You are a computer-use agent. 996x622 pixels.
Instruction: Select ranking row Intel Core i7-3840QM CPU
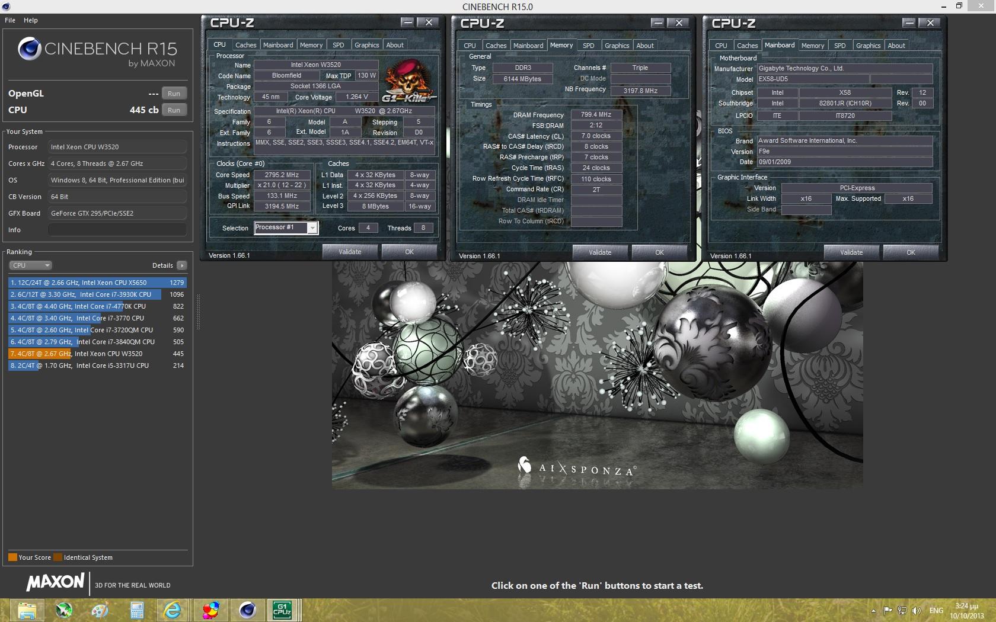(x=97, y=342)
